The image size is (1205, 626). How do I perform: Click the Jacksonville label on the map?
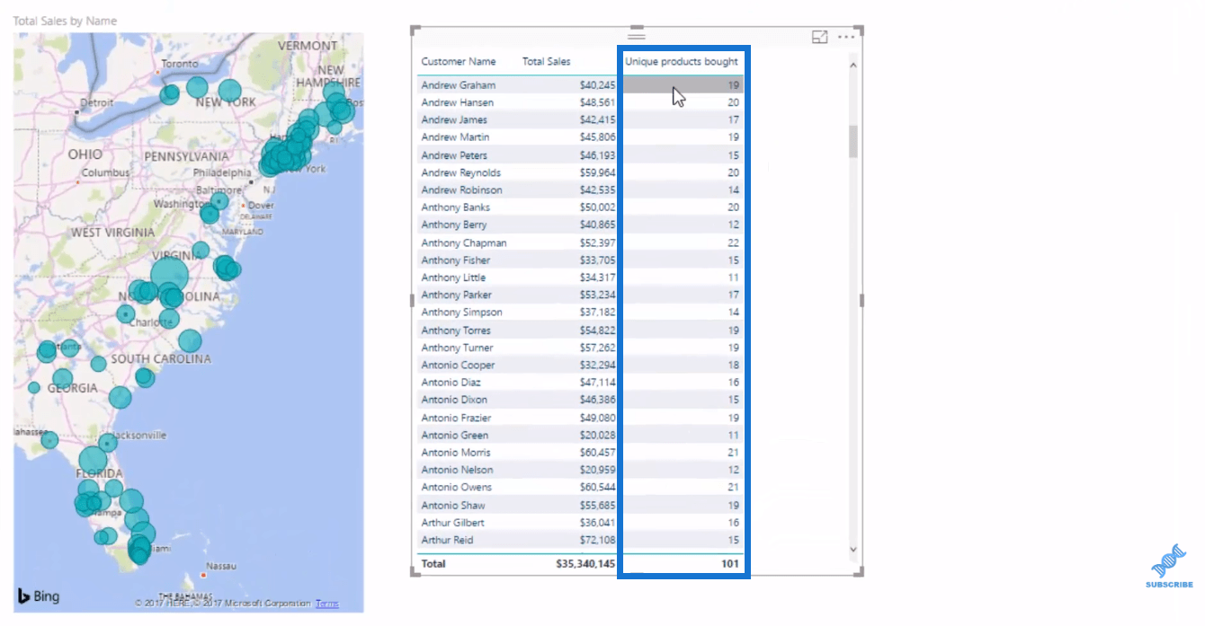pos(138,436)
